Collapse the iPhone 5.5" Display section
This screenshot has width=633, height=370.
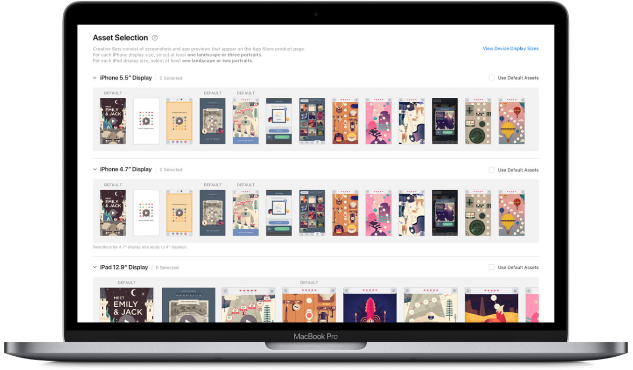pyautogui.click(x=94, y=78)
